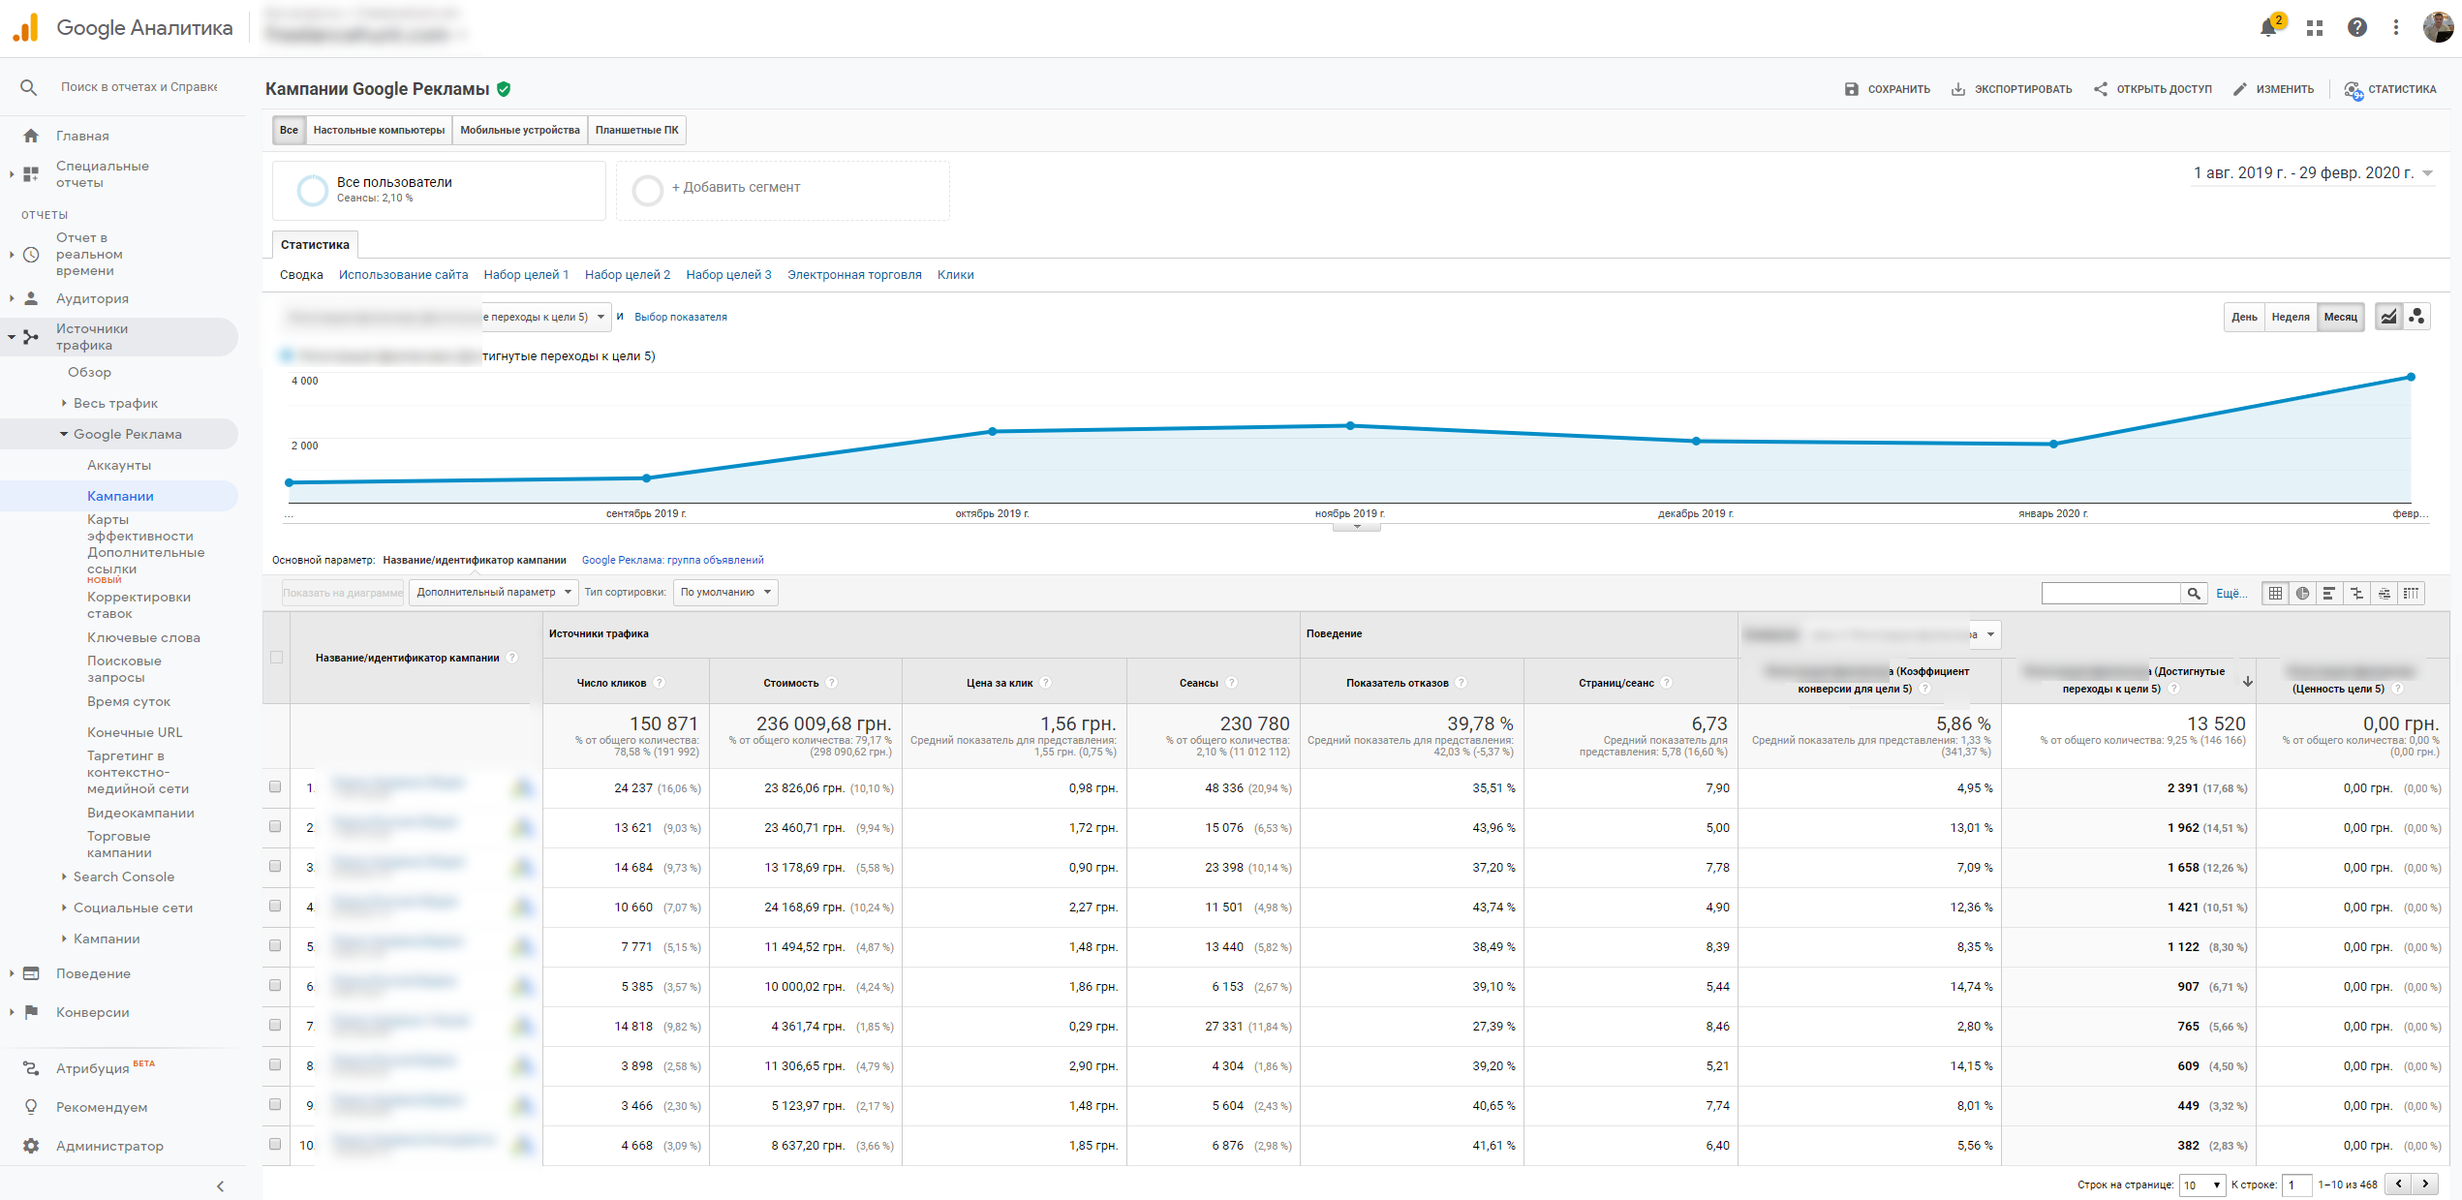The image size is (2462, 1200).
Task: Click the table search input field
Action: [2110, 593]
